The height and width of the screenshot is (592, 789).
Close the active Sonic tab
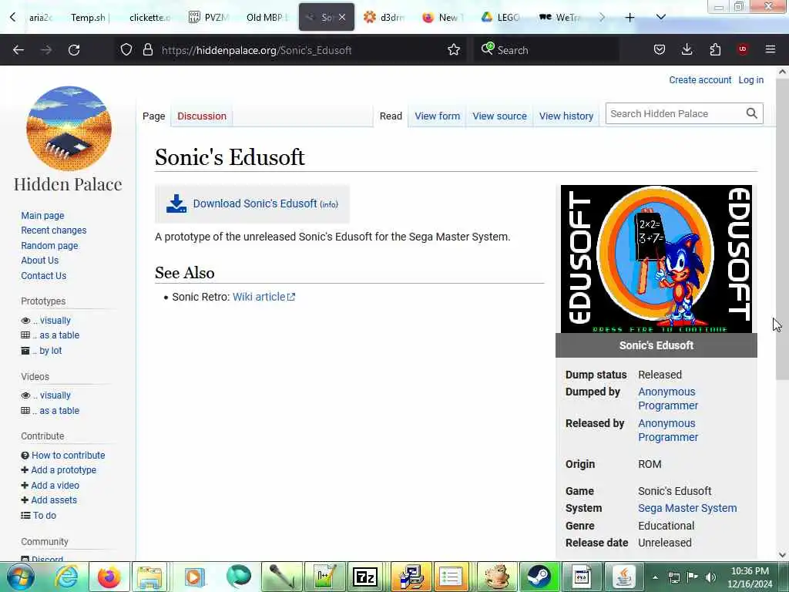tap(342, 17)
